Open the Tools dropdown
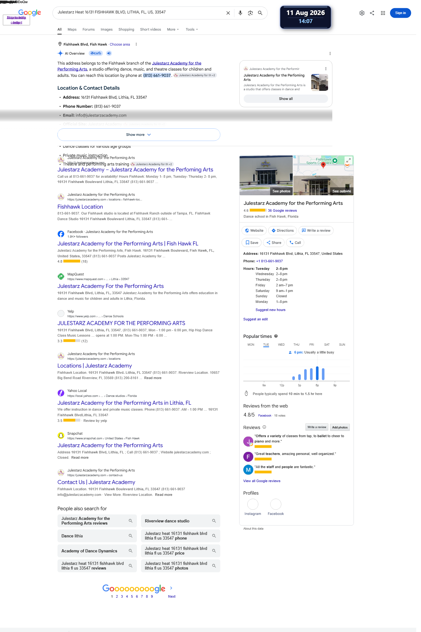The height and width of the screenshot is (632, 421). (x=192, y=29)
